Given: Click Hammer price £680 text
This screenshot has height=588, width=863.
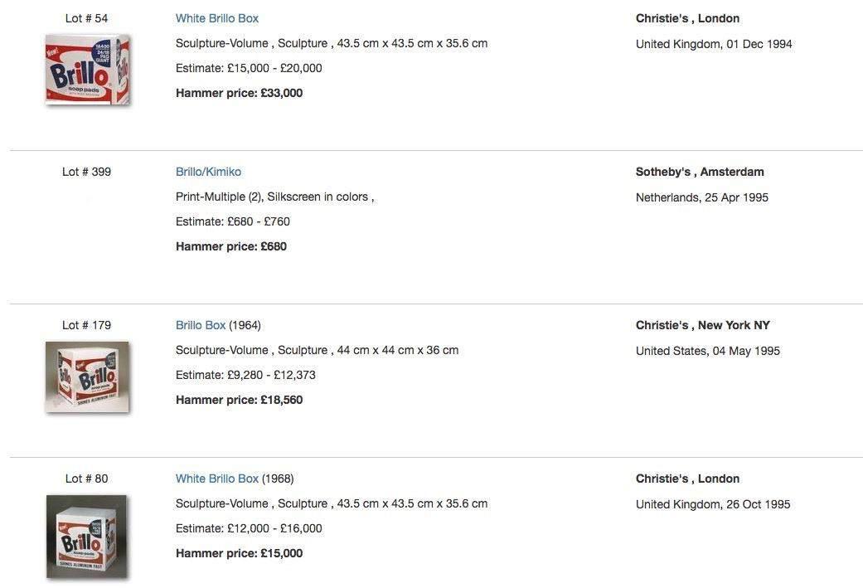Looking at the screenshot, I should click(231, 246).
